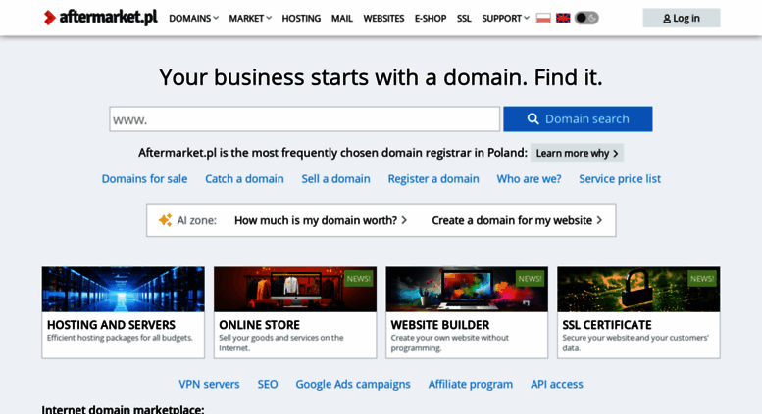The height and width of the screenshot is (414, 762).
Task: Focus the www. domain search field
Action: [305, 119]
